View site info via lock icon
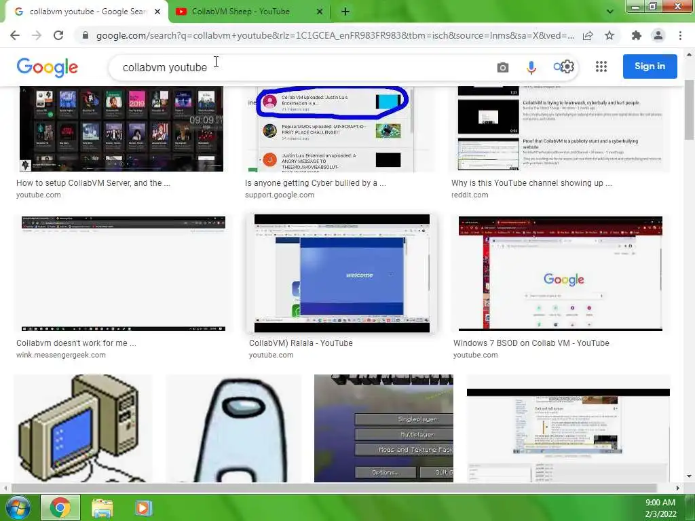This screenshot has height=521, width=695. pos(86,35)
